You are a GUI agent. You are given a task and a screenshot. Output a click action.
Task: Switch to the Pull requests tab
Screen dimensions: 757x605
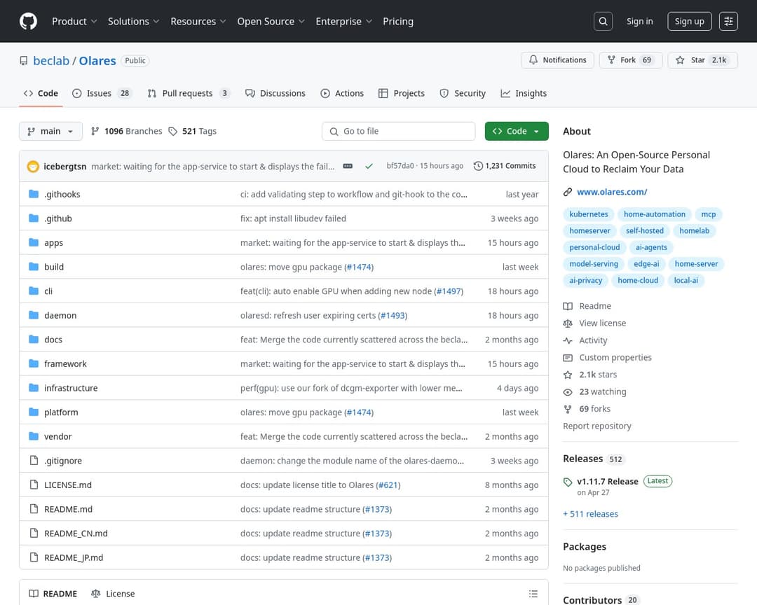189,93
